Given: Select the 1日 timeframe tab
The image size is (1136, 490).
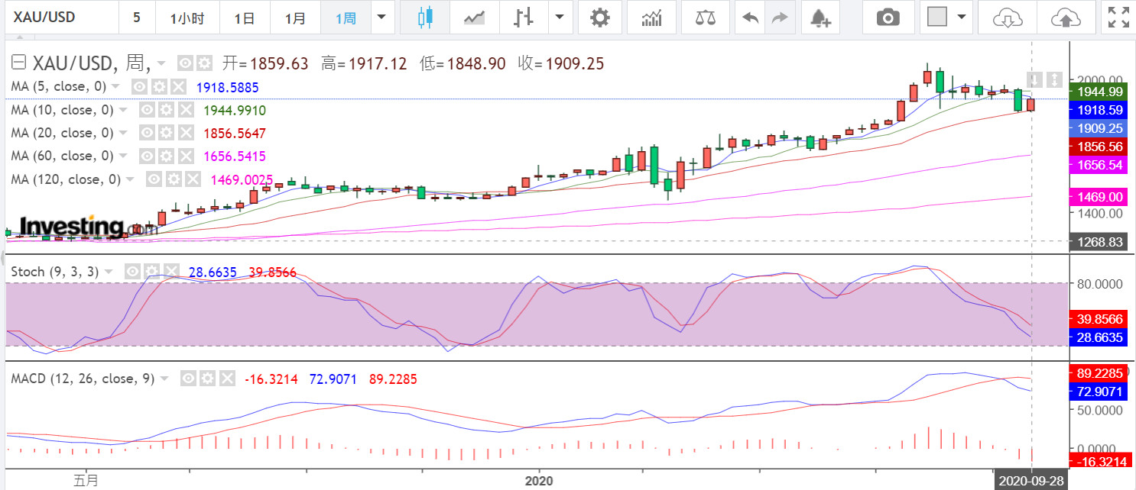Looking at the screenshot, I should point(245,18).
